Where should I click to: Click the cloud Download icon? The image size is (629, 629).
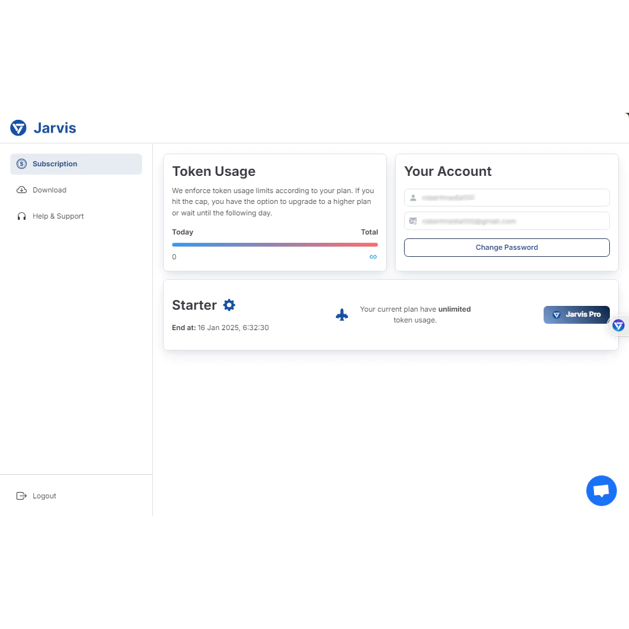pyautogui.click(x=22, y=190)
